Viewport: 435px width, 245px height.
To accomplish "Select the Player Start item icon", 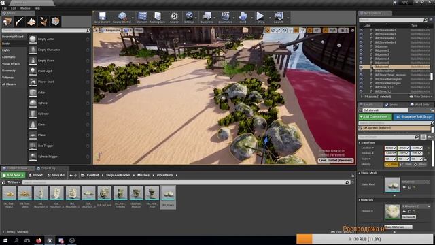I will (33, 82).
